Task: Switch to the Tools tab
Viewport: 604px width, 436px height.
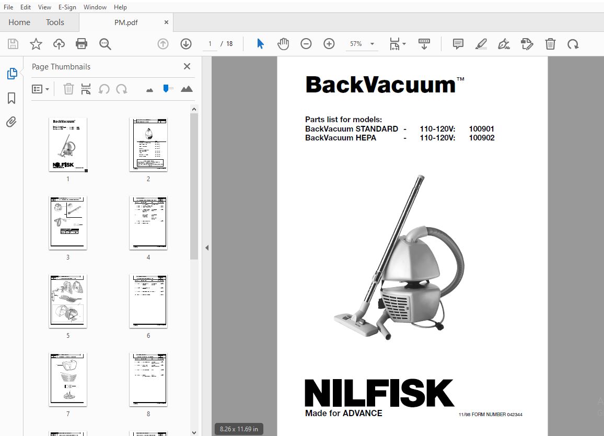Action: (x=55, y=22)
